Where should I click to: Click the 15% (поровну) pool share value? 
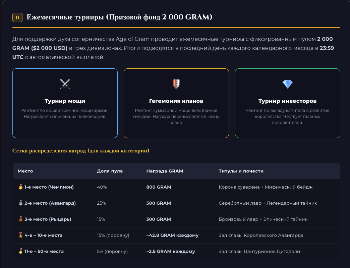(x=113, y=235)
